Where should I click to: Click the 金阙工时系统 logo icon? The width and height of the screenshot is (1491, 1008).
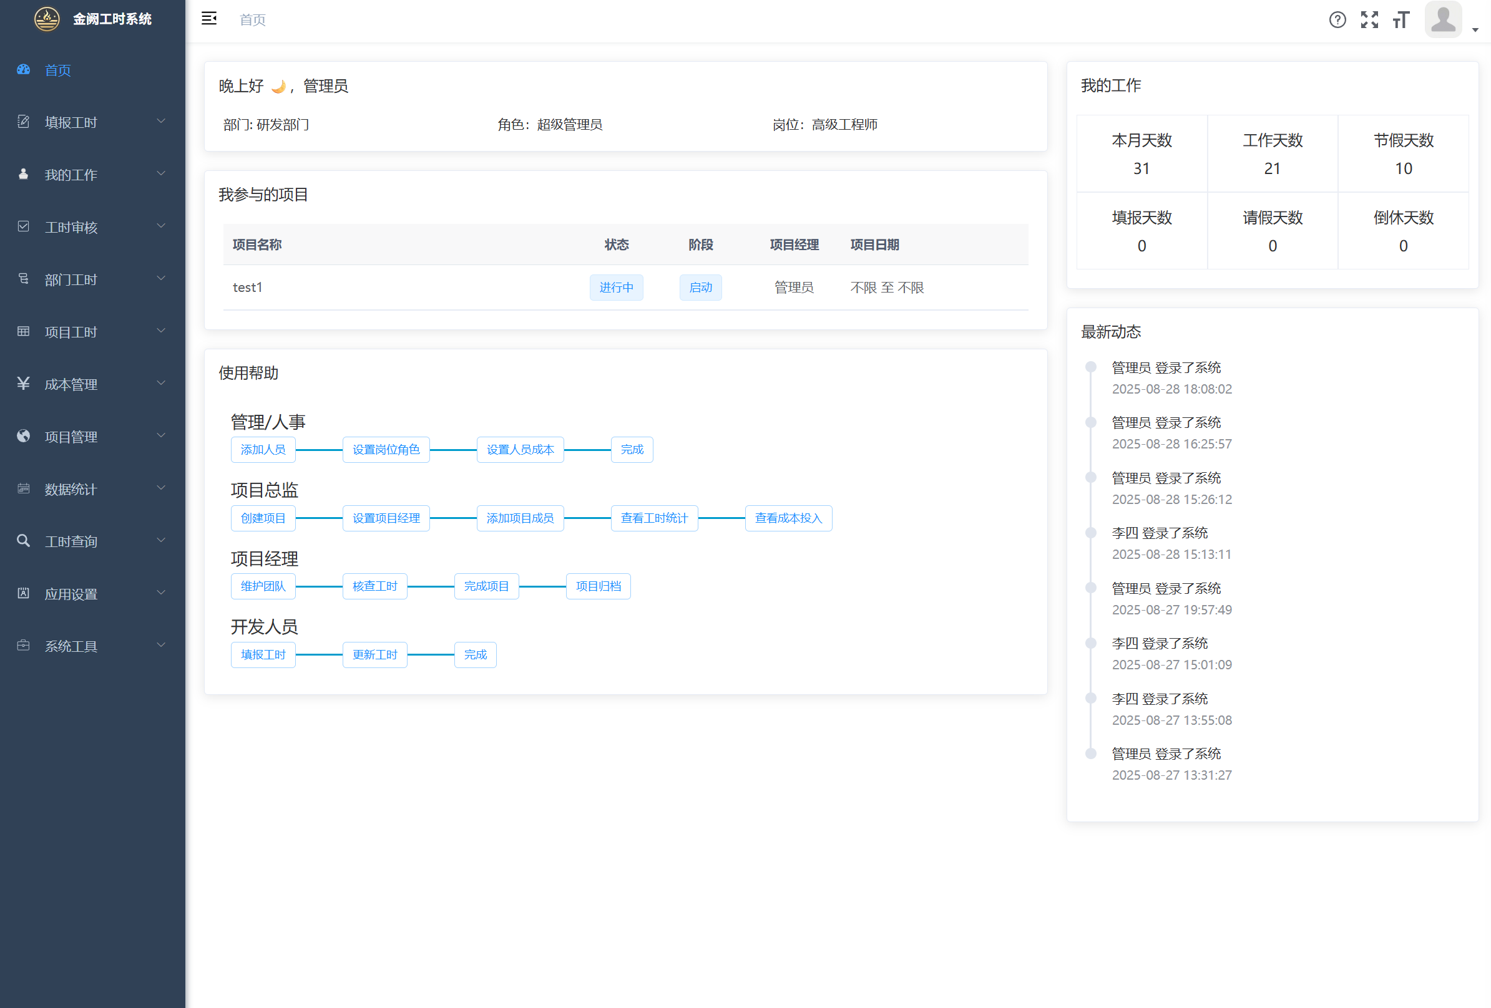pos(47,19)
